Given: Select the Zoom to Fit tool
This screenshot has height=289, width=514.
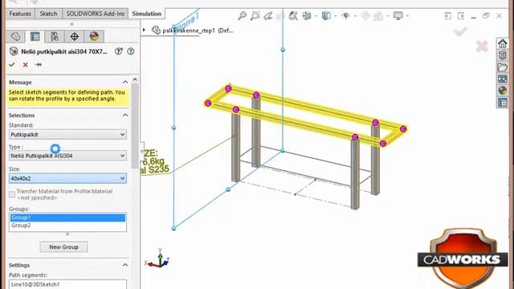Looking at the screenshot, I should [x=243, y=15].
